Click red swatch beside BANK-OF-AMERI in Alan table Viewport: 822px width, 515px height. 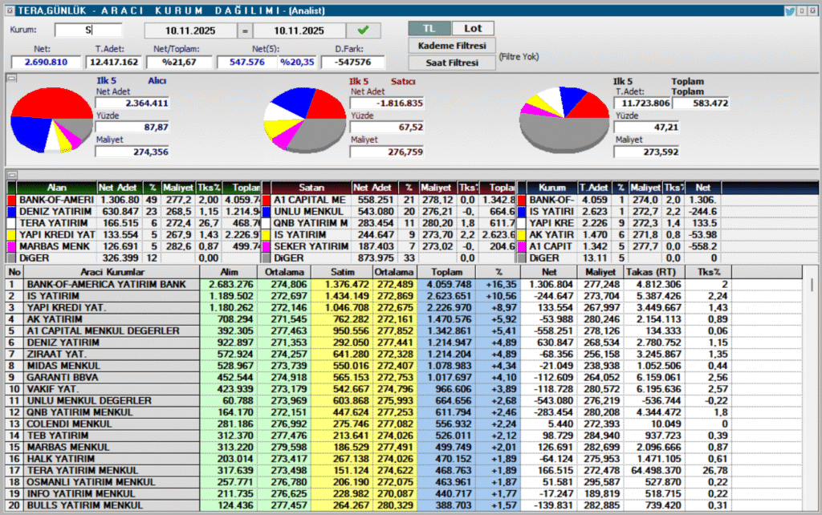click(x=11, y=200)
